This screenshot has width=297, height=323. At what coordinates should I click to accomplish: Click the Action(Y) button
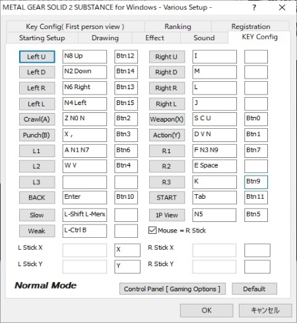[x=167, y=135]
